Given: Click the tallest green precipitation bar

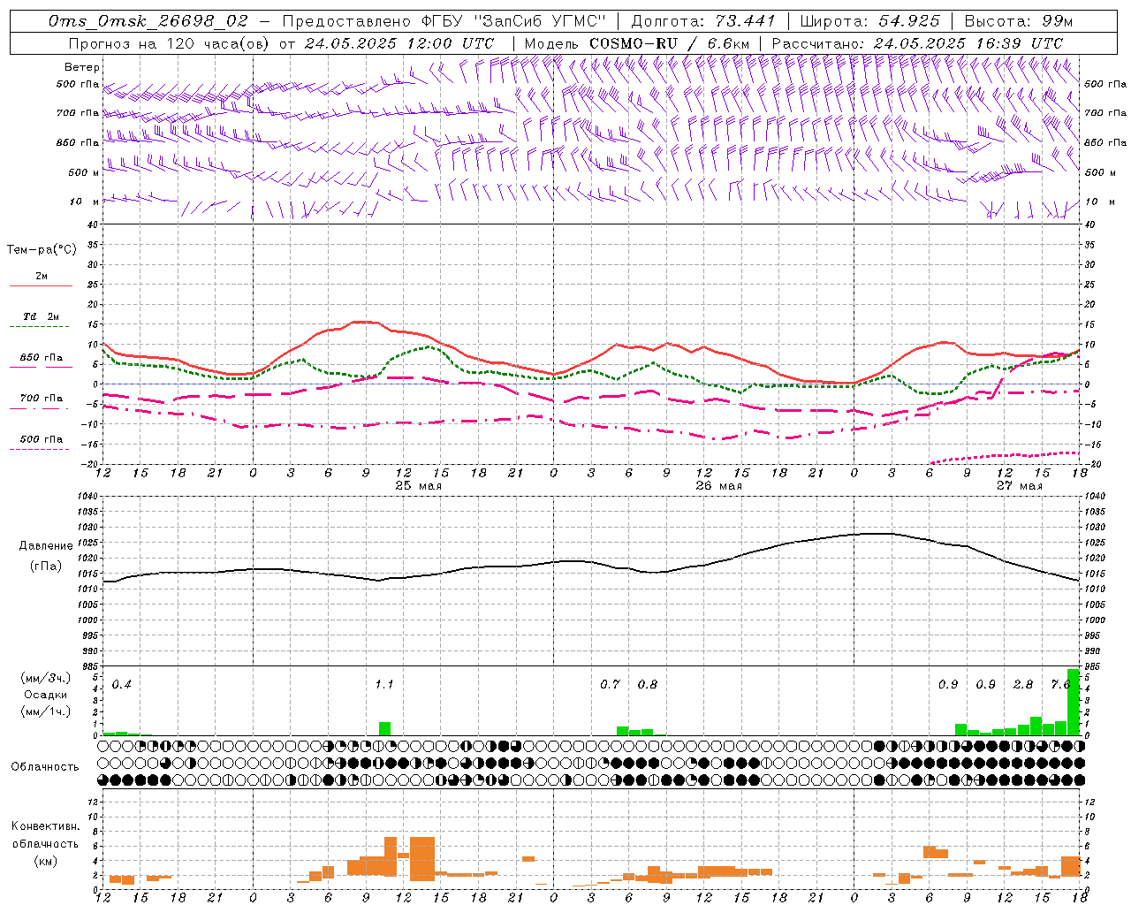Looking at the screenshot, I should 1073,703.
